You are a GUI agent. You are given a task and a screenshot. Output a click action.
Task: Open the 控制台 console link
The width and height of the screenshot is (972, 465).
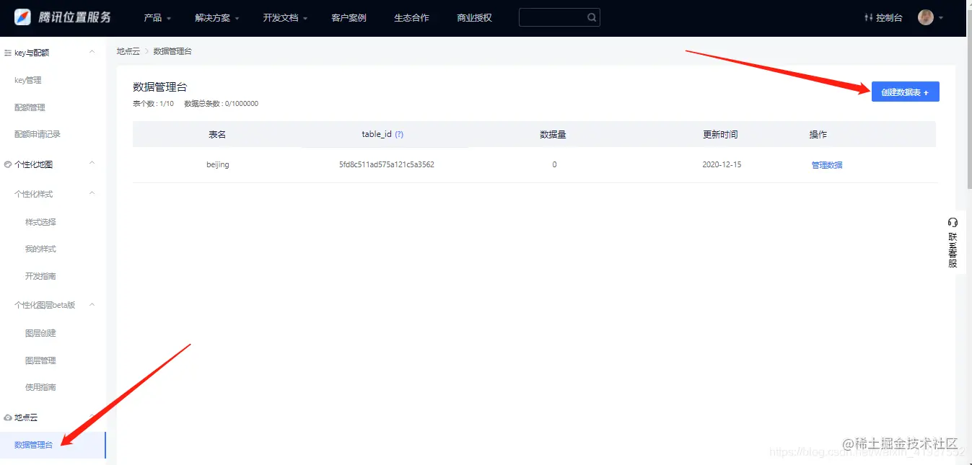tap(883, 17)
